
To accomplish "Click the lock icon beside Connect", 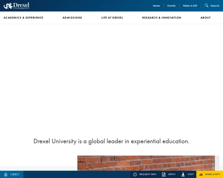I will [x=6, y=174].
